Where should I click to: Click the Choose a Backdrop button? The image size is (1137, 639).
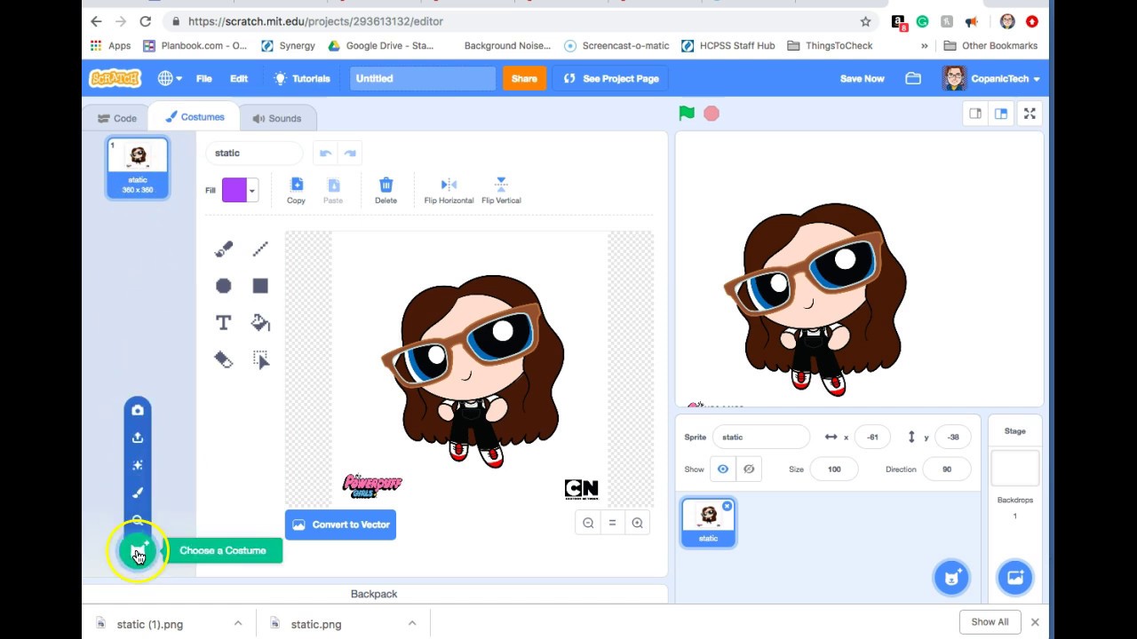[1015, 578]
